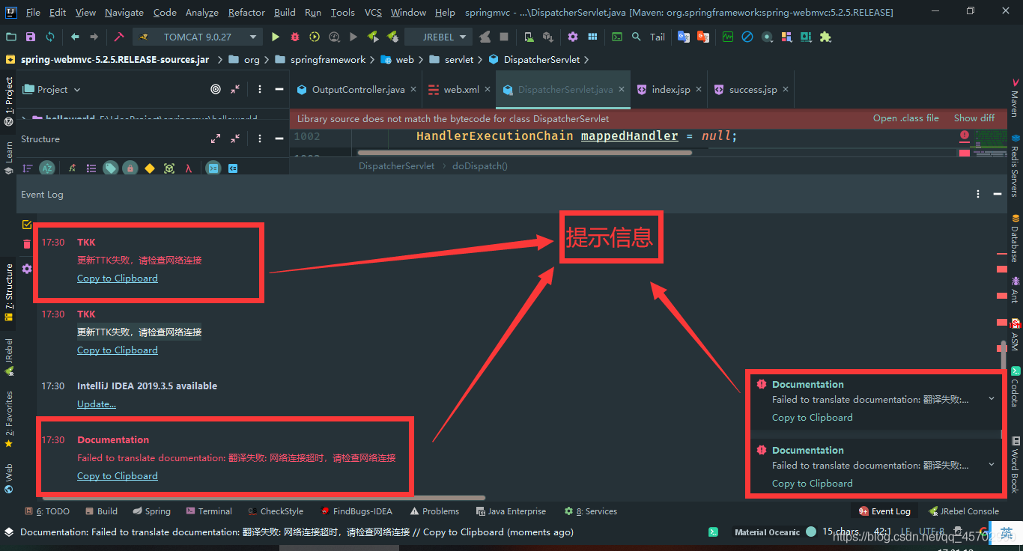
Task: Toggle the yellow diamond Structure filter
Action: 150,168
